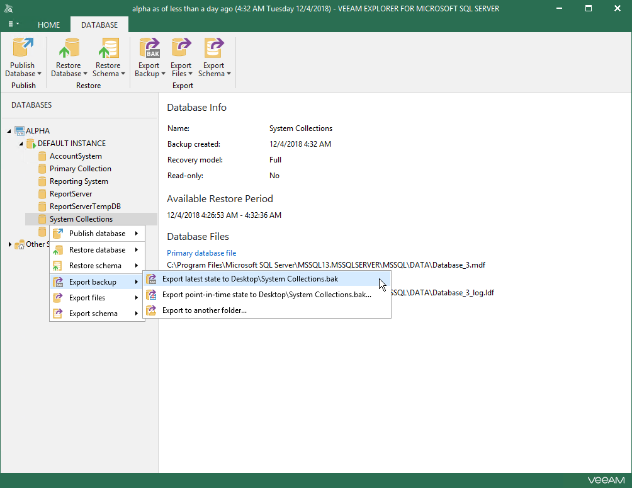Click the Export files context menu icon
Image resolution: width=632 pixels, height=488 pixels.
58,298
